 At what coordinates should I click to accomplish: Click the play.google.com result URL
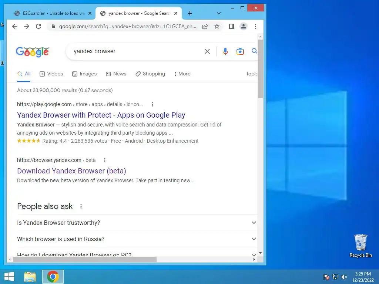[80, 104]
